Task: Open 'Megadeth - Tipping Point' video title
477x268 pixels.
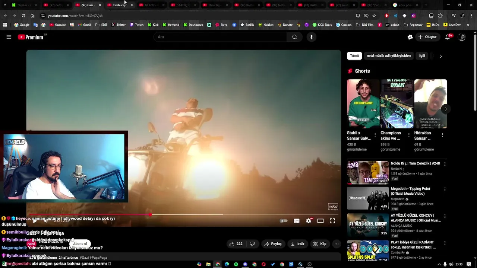Action: tap(410, 191)
